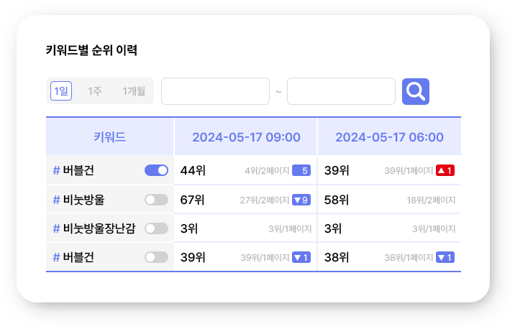Enable the 비눗방울 keyword toggle
The image size is (515, 329).
tap(156, 200)
